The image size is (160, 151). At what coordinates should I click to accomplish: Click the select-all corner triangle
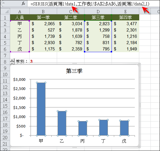pyautogui.click(x=7, y=11)
